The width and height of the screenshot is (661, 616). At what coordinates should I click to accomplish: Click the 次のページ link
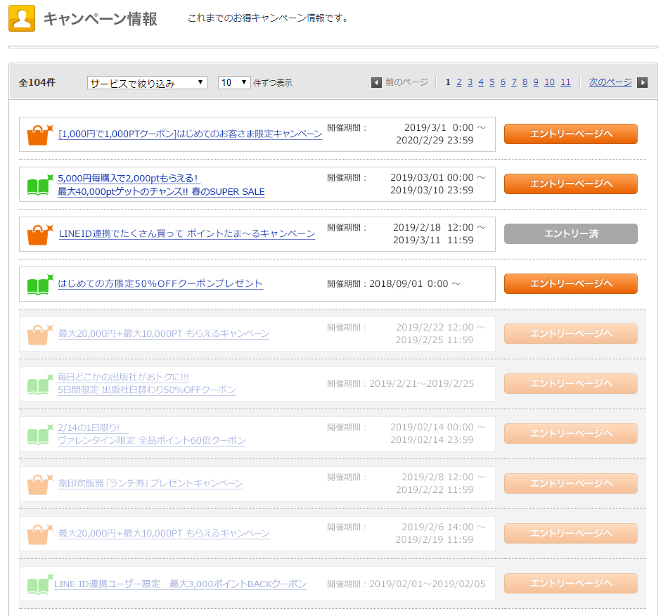(610, 82)
